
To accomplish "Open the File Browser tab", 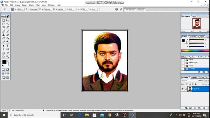I will click(x=130, y=10).
